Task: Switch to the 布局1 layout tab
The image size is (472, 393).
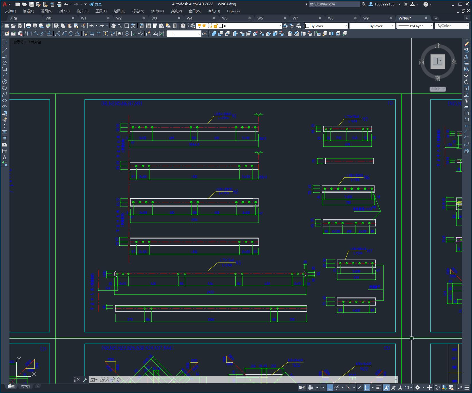Action: tap(26, 386)
